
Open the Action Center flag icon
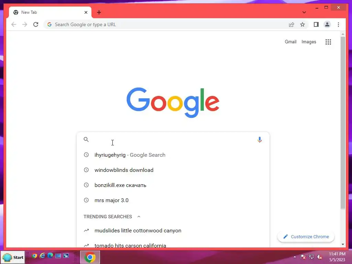pyautogui.click(x=303, y=256)
